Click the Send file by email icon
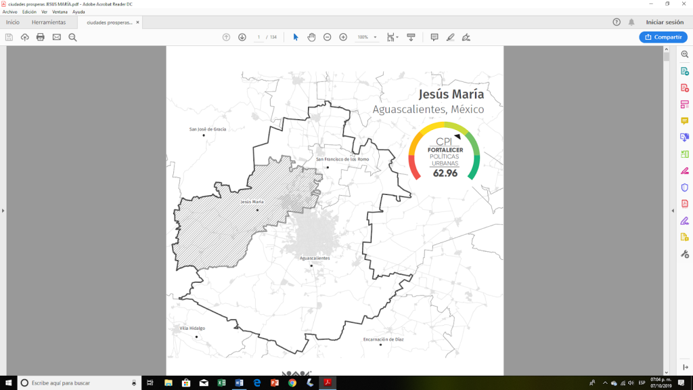This screenshot has width=693, height=390. pos(57,37)
